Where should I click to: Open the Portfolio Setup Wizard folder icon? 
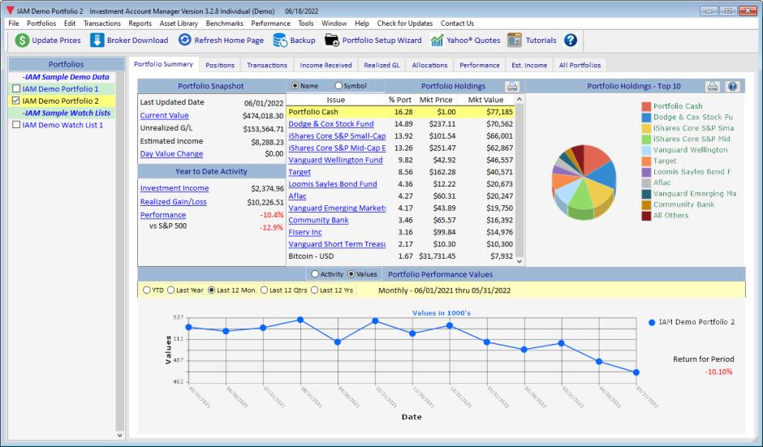[x=331, y=41]
